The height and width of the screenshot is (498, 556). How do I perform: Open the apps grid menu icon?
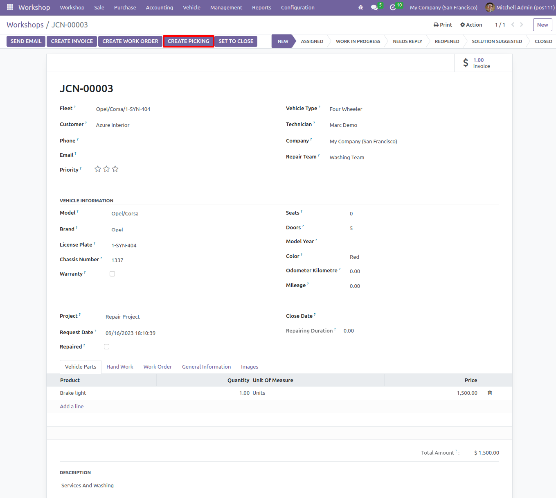(x=10, y=7)
